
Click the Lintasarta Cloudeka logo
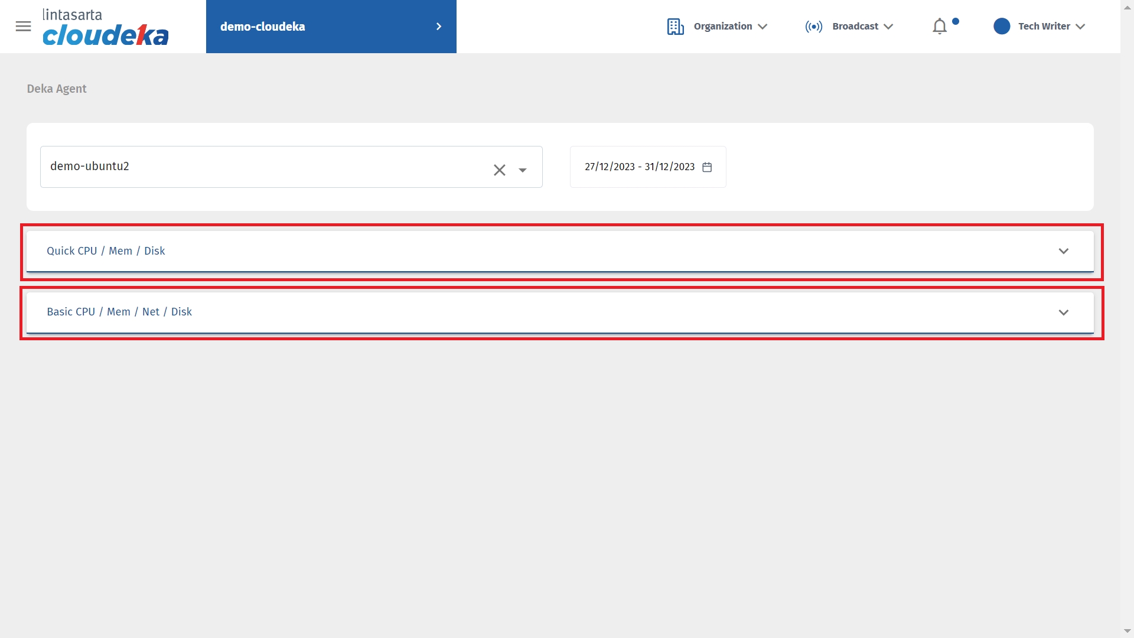tap(105, 27)
